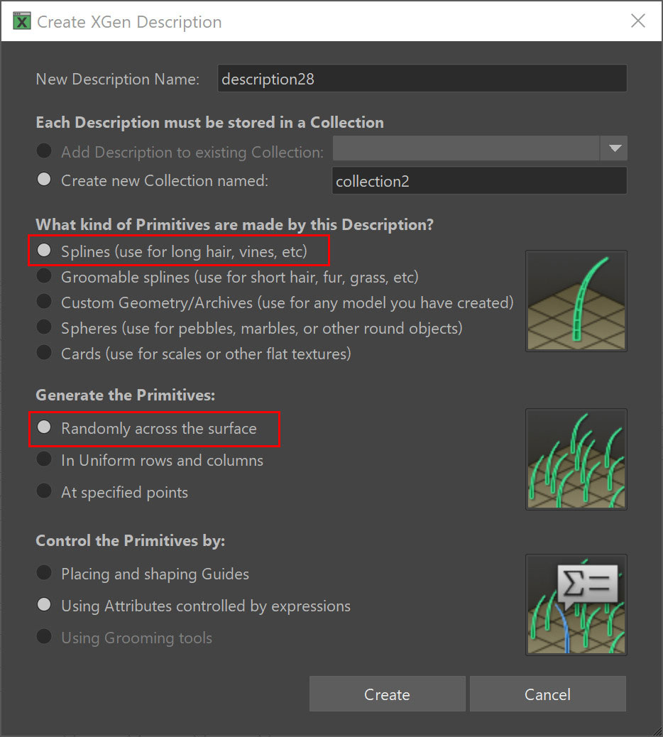Click the description28 name field
Screen dimensions: 663x737
(x=422, y=78)
